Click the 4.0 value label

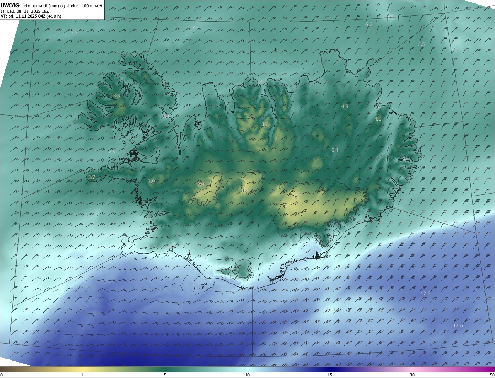[378, 119]
